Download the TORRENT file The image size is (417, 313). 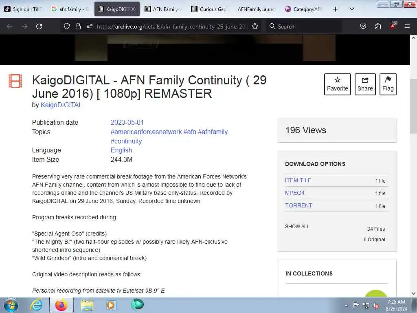pos(298,205)
